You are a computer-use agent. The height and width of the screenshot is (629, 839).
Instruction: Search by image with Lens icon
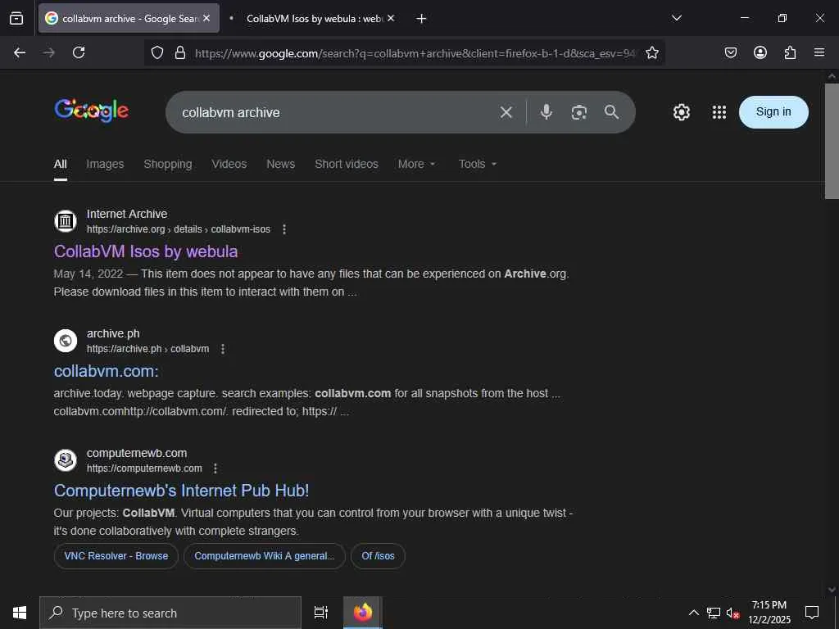tap(579, 112)
